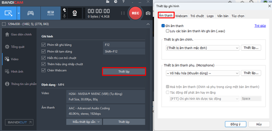Open the recording mode dropdown arrow
Viewport: 272px width, 131px height.
point(19,13)
